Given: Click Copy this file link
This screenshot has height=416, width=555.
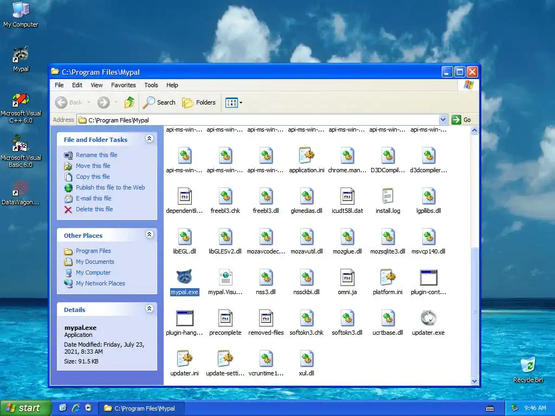Looking at the screenshot, I should [93, 177].
